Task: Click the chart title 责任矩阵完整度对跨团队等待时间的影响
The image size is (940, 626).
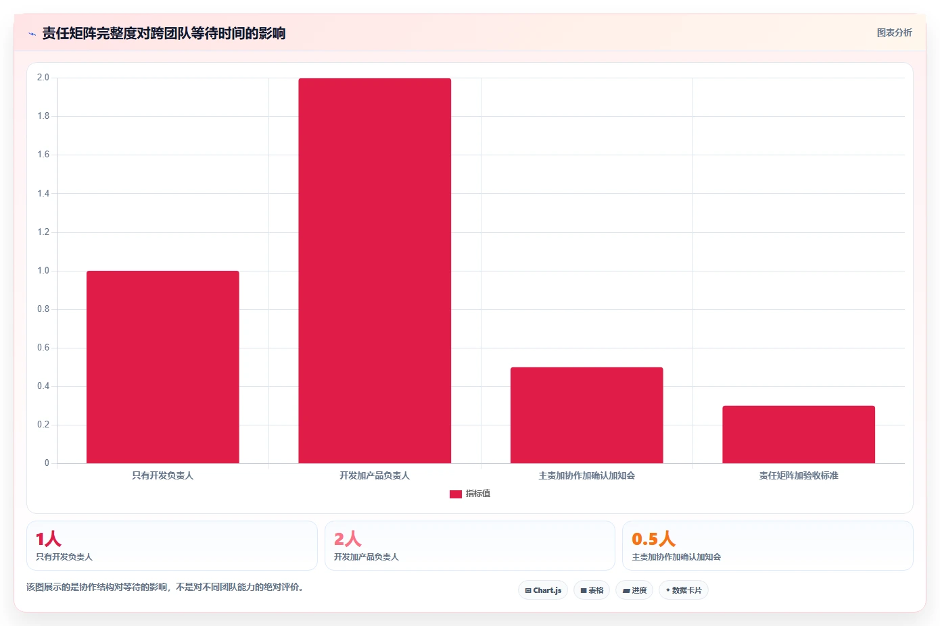Action: 164,33
